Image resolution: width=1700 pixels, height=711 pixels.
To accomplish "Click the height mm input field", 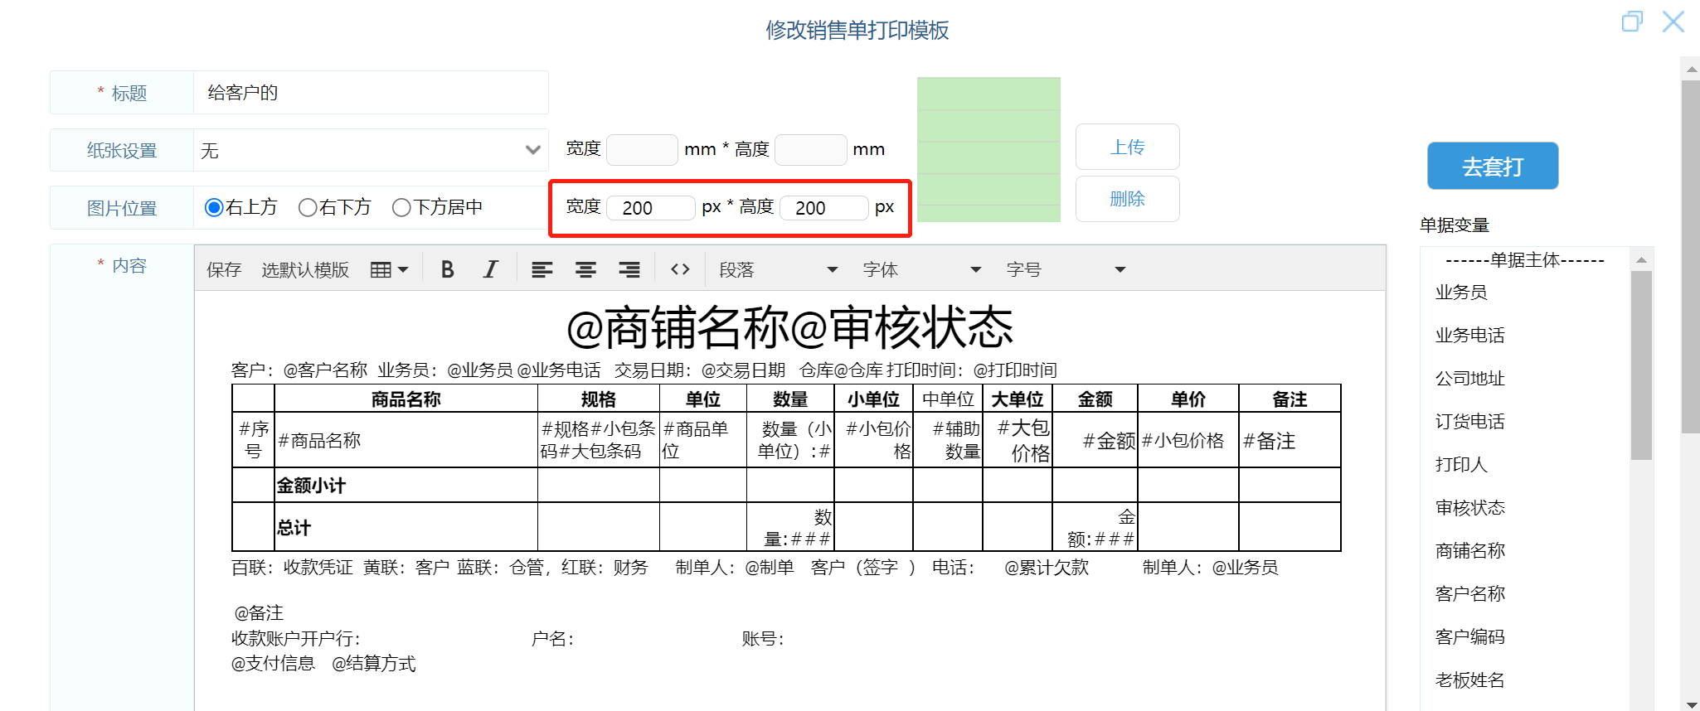I will pyautogui.click(x=810, y=150).
